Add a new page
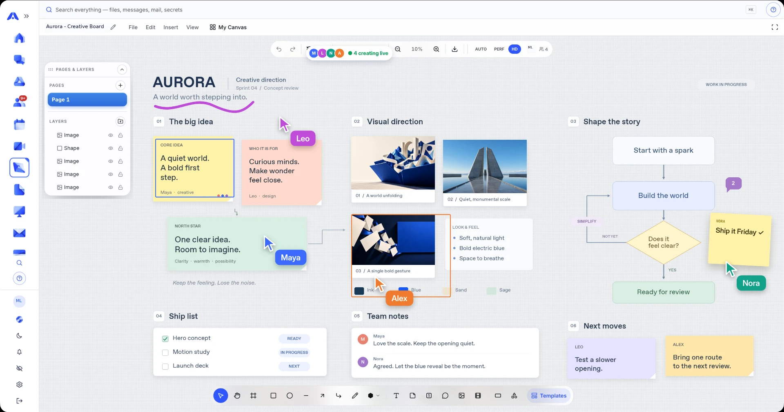The image size is (784, 412). point(120,86)
